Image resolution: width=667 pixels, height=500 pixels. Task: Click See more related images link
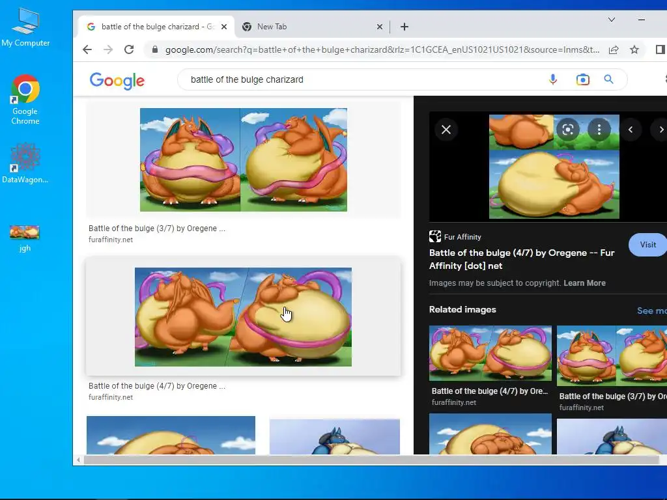(651, 311)
